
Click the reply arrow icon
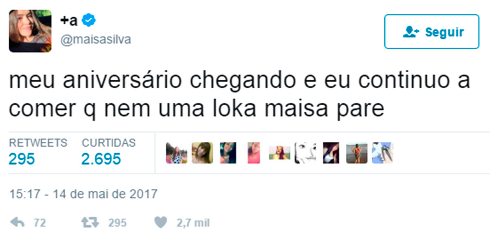17,222
